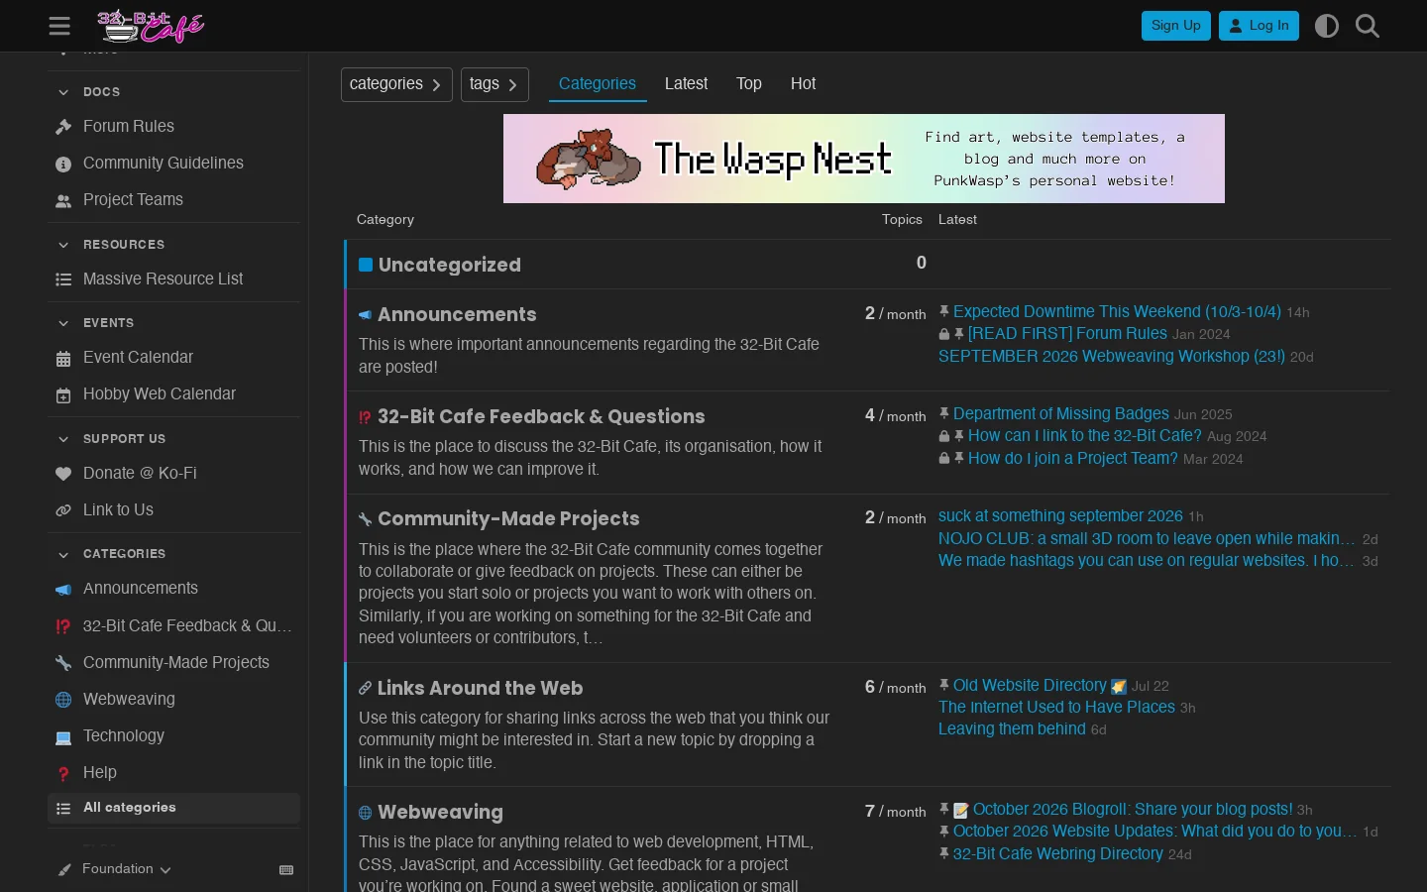Open the Wasp Nest banner image

pos(864,159)
